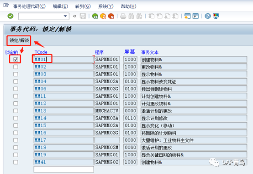Viewport: 253px width, 174px height.
Task: Click program cell MMCHACTV
Action: click(107, 111)
